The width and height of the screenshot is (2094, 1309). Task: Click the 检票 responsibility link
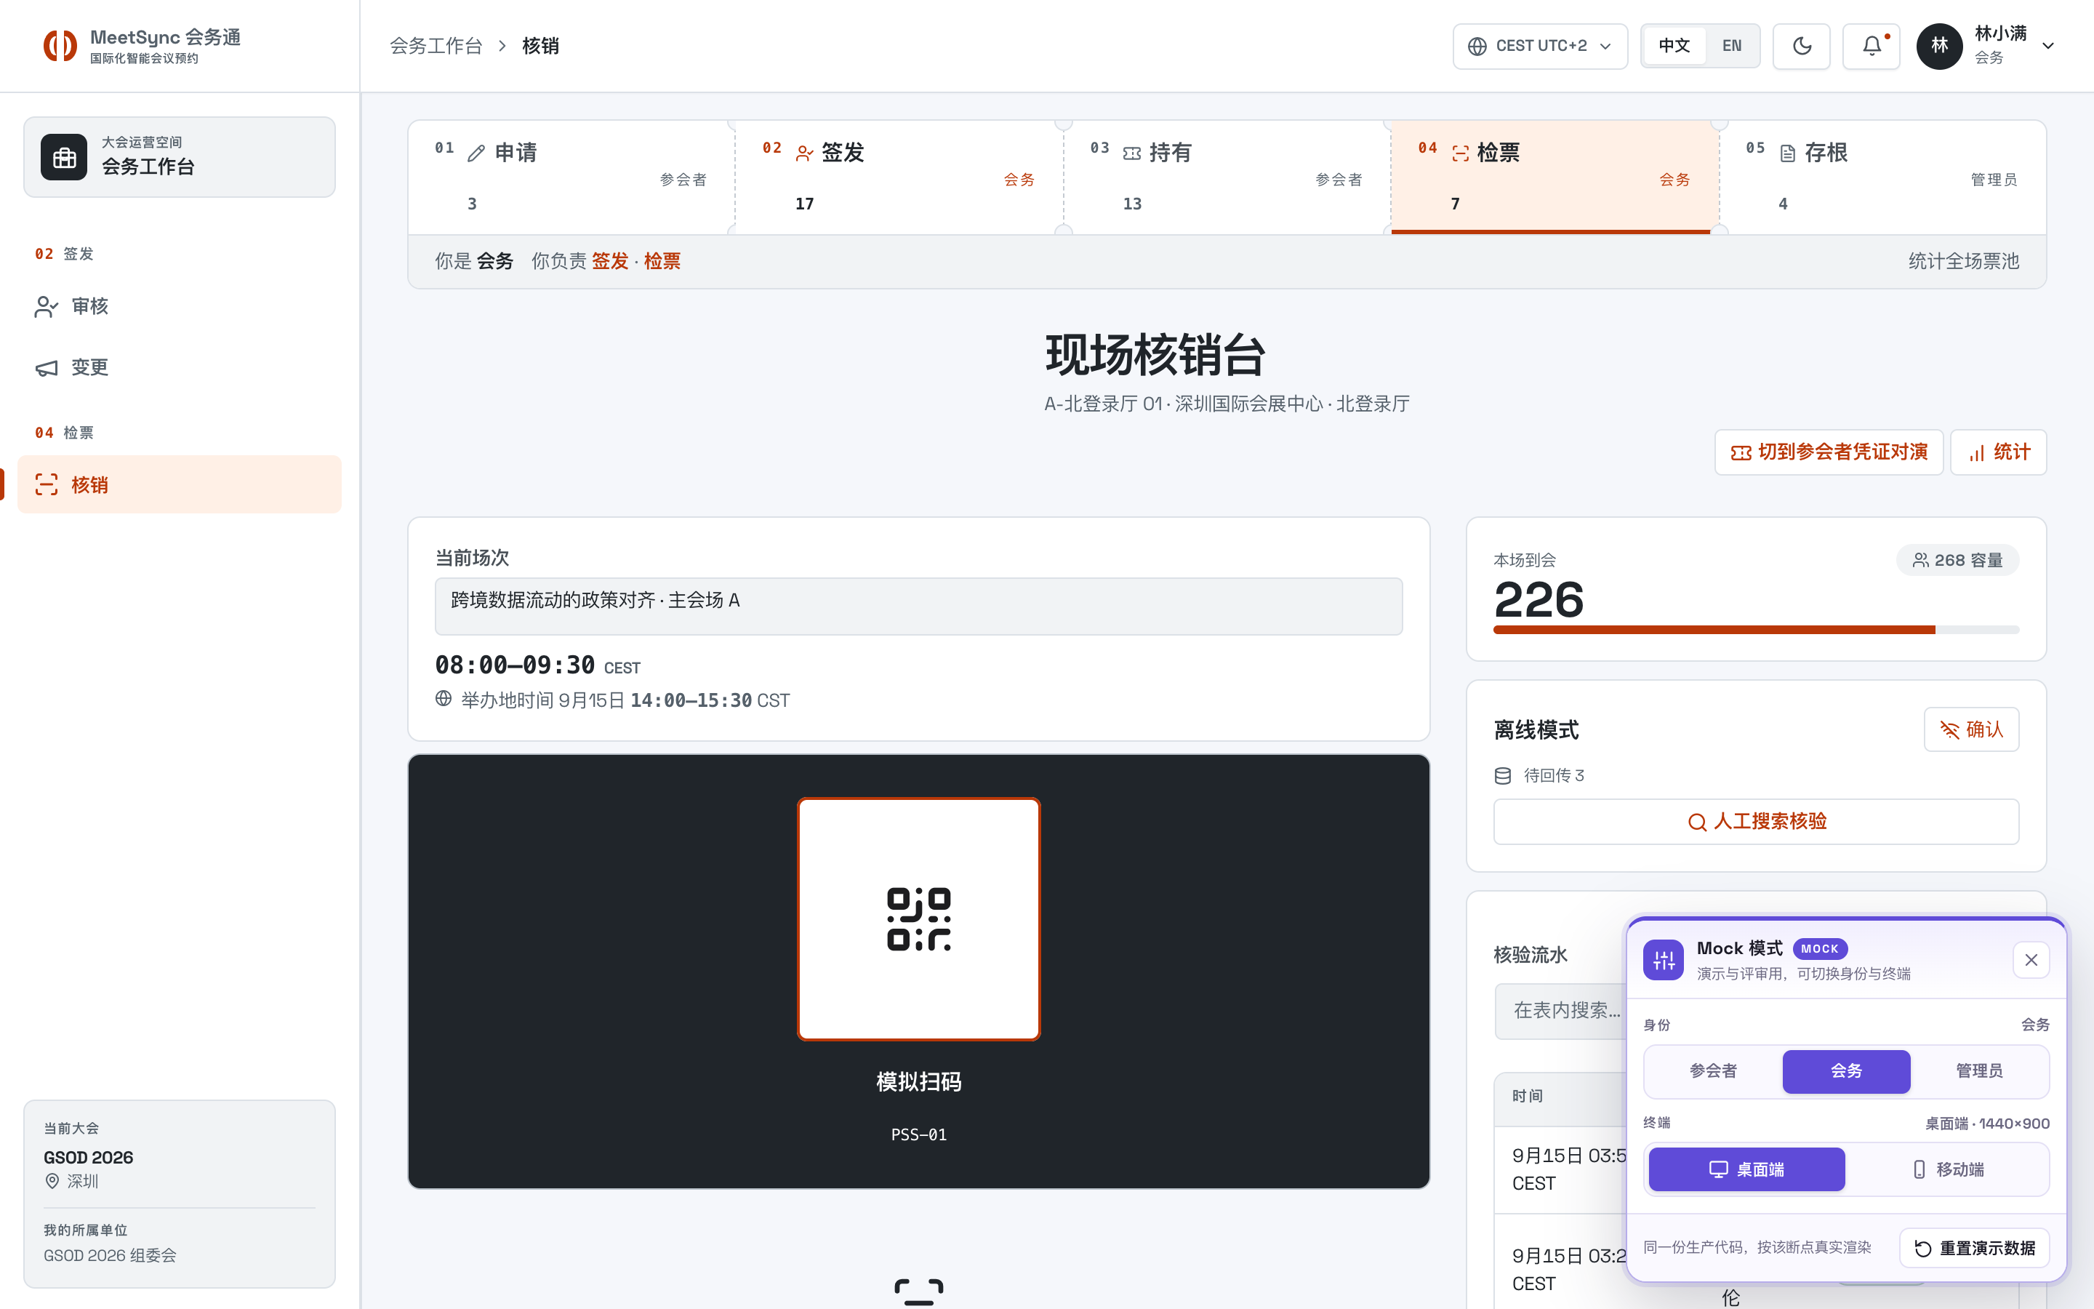click(662, 262)
